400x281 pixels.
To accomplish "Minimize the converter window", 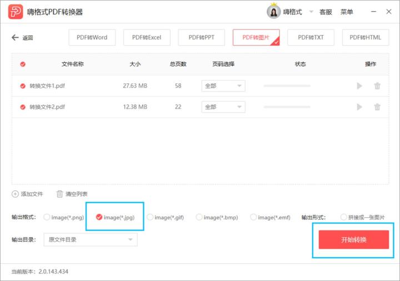I will 373,12.
